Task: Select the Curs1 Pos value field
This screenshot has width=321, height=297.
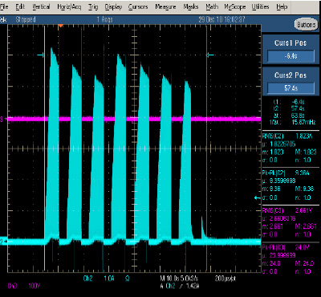Action: pos(291,56)
